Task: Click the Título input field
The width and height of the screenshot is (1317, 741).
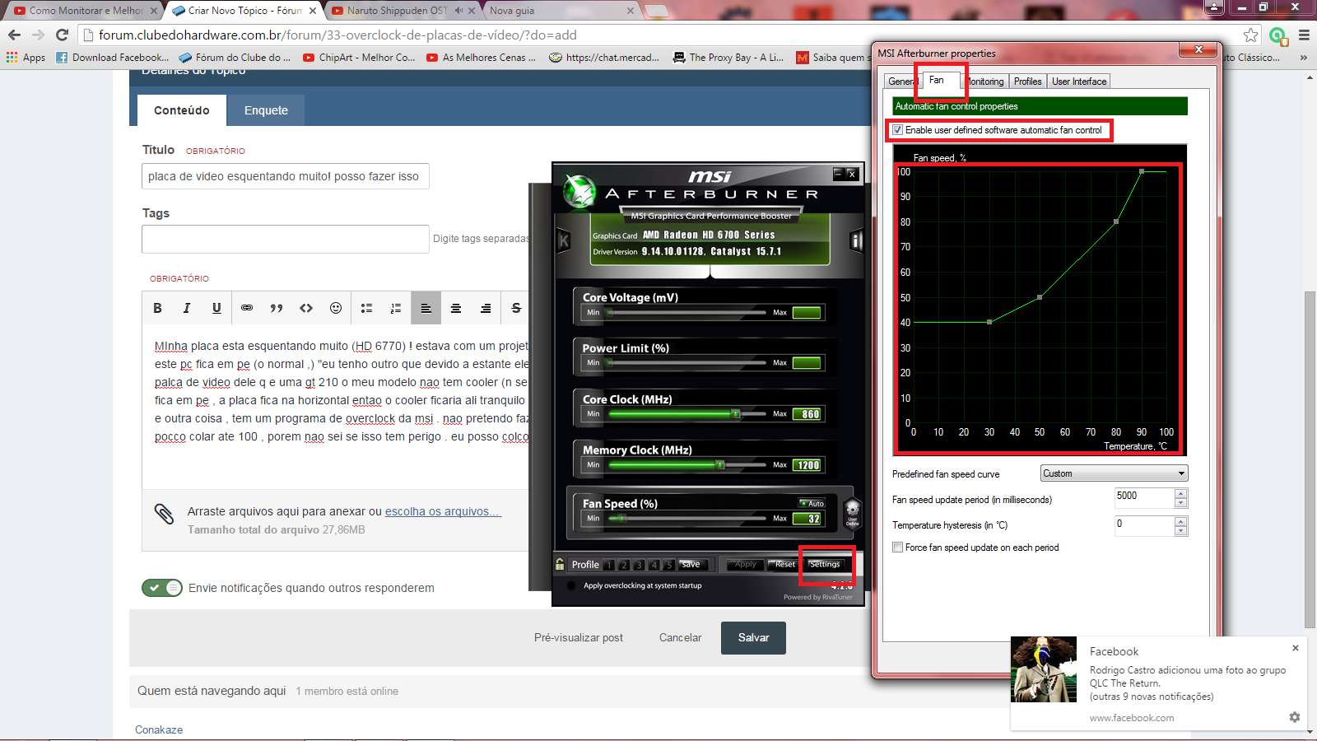Action: 286,176
